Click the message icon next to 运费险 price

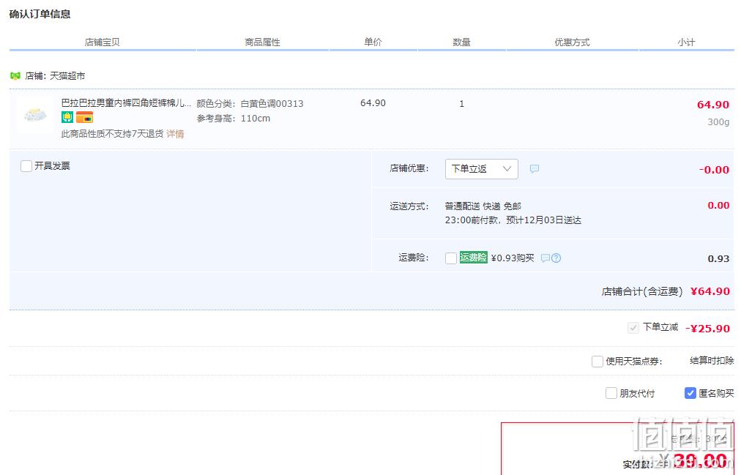tap(545, 258)
